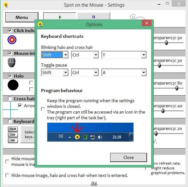Click the Spot on the Mouse title bar icon
Viewport: 188px width, 187px height.
(x=6, y=5)
